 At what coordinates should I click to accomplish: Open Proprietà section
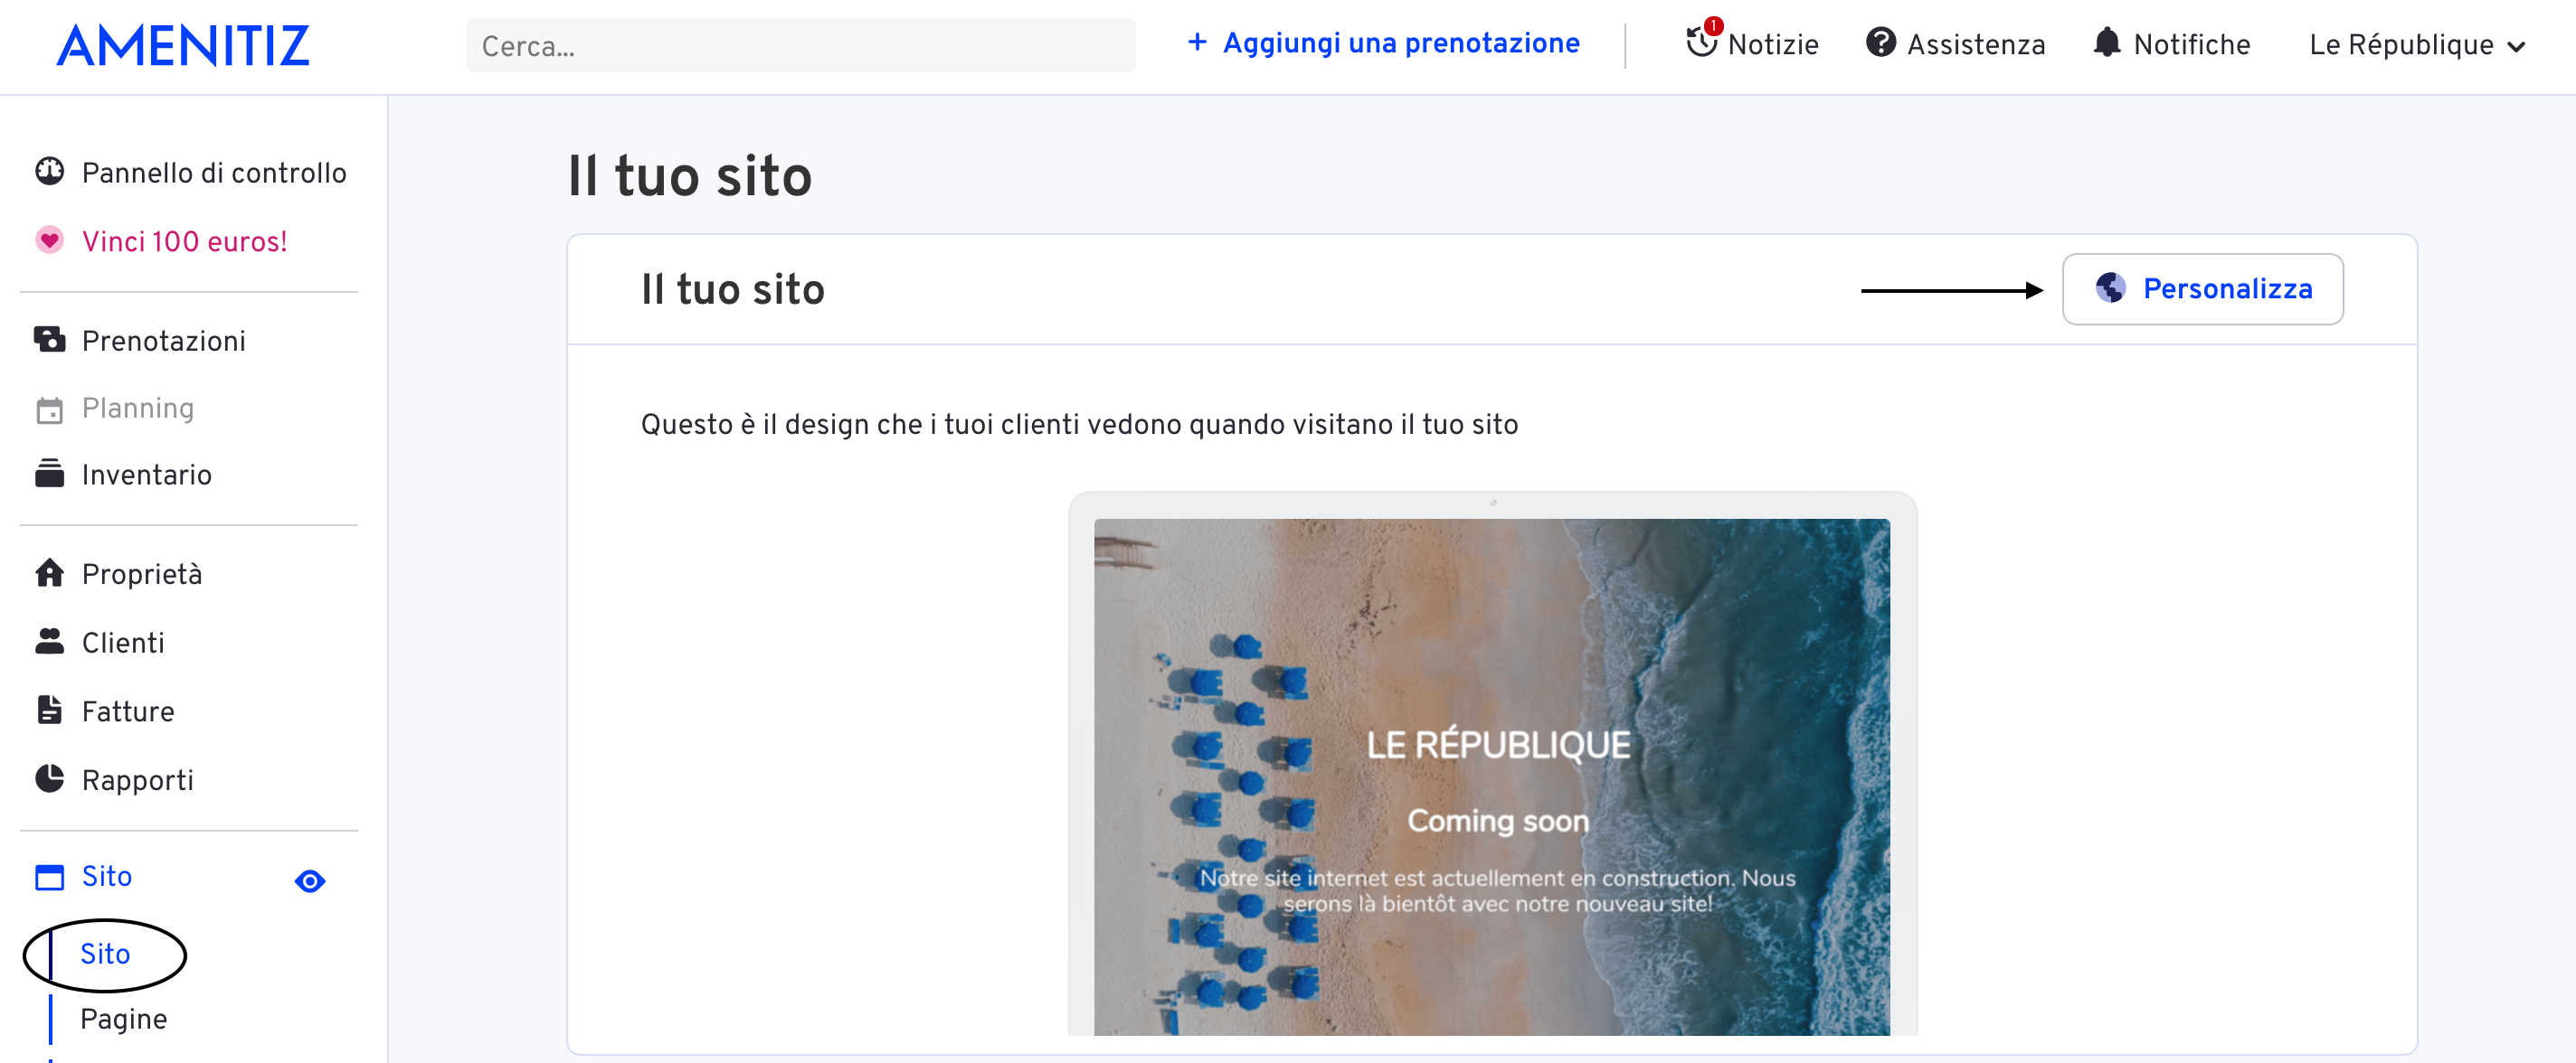(141, 573)
